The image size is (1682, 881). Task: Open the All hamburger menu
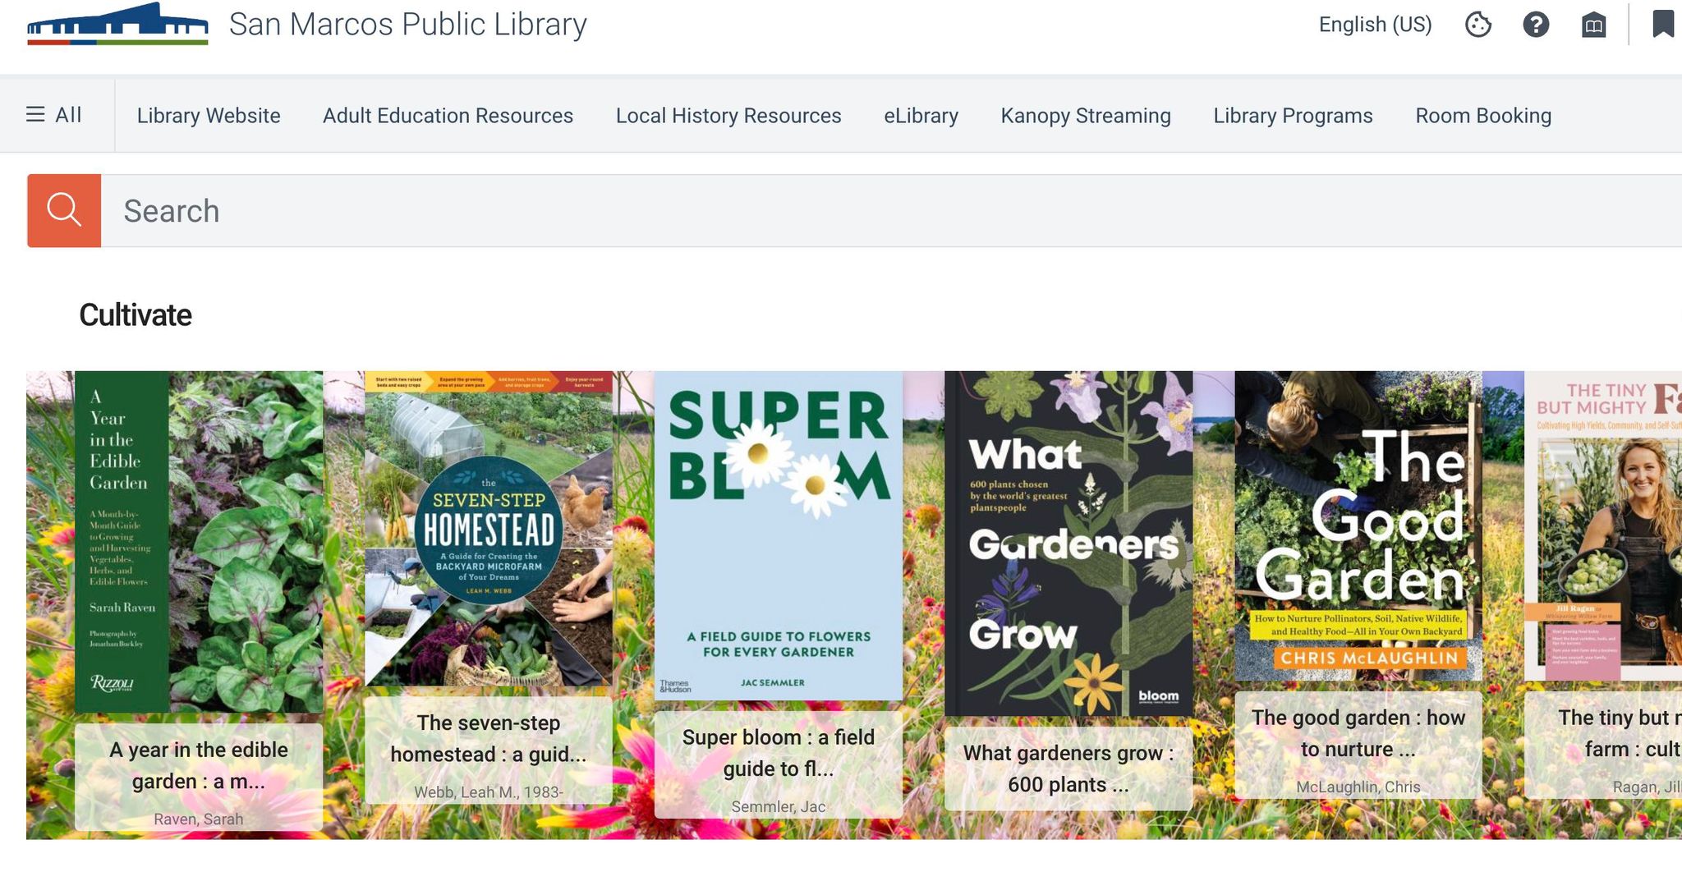pyautogui.click(x=54, y=115)
